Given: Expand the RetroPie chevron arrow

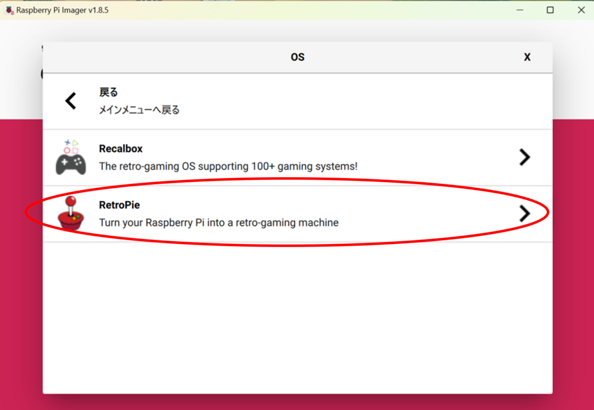Looking at the screenshot, I should pos(524,213).
